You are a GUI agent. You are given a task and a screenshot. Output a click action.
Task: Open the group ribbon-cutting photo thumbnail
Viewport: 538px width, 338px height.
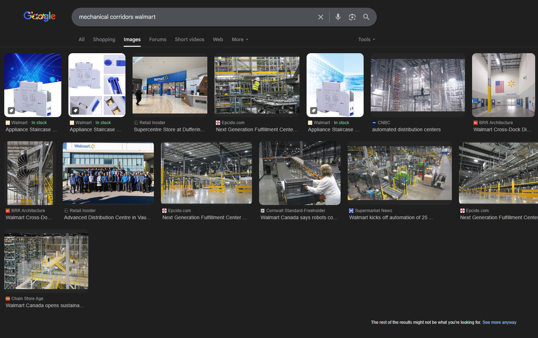tap(108, 173)
